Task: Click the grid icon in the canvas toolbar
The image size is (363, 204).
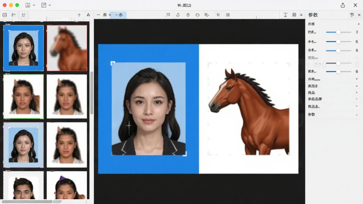Action: point(228,15)
